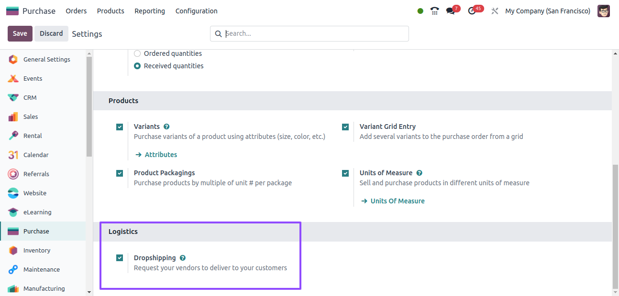Click the help icon beside Dropshipping

[183, 258]
